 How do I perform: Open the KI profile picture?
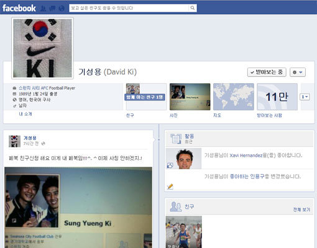(42, 48)
